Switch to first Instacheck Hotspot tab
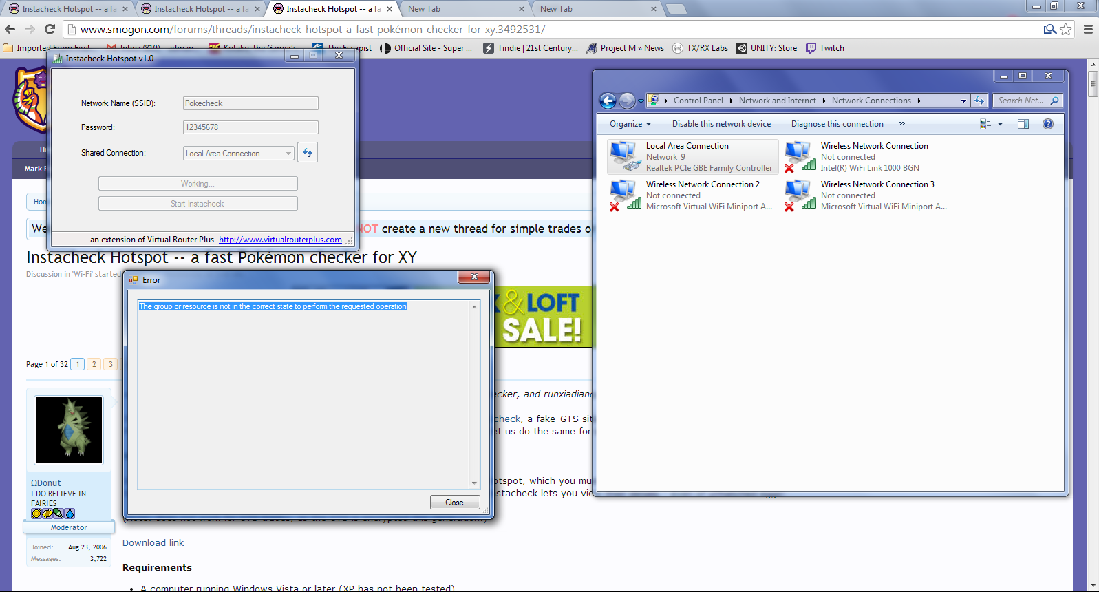 tap(68, 9)
